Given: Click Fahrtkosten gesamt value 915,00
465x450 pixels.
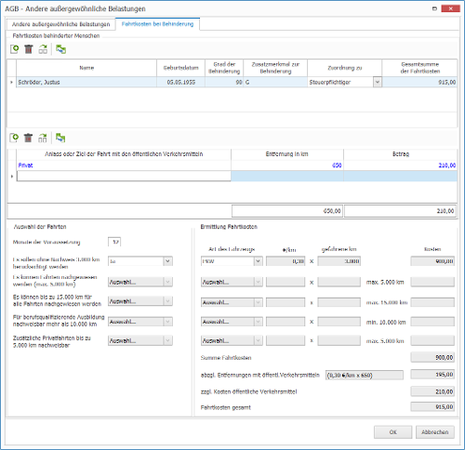Looking at the screenshot, I should coord(432,406).
